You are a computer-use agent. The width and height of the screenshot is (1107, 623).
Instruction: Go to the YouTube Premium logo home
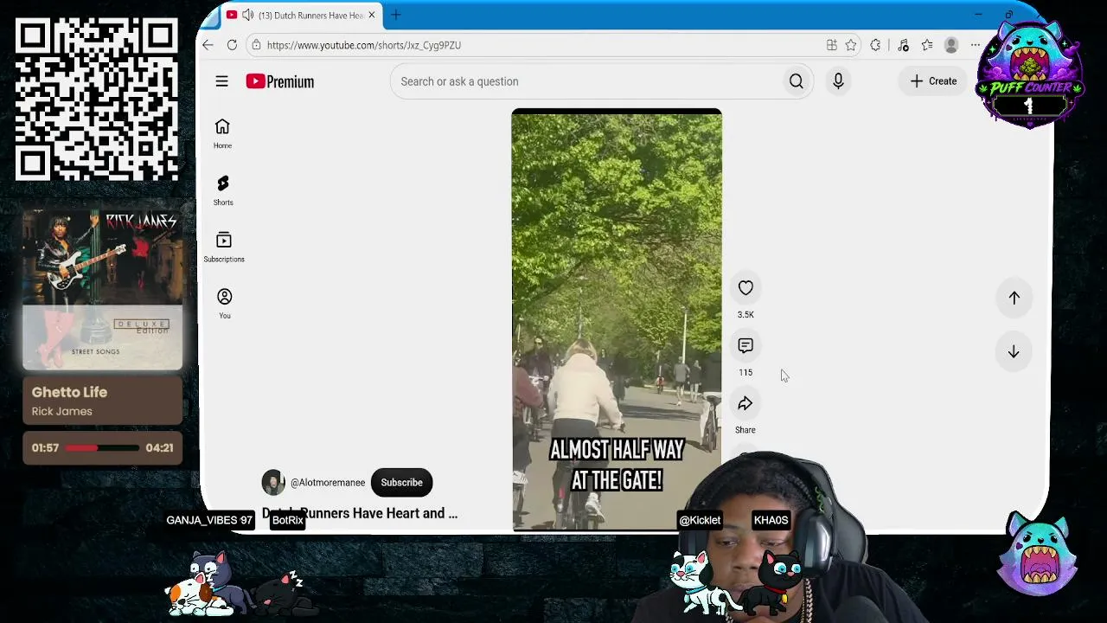point(279,81)
